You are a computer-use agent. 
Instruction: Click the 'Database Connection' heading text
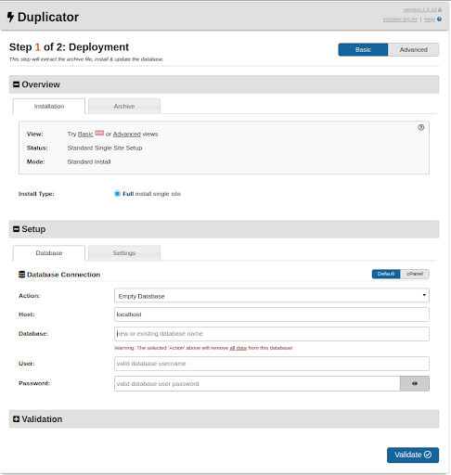[x=63, y=275]
